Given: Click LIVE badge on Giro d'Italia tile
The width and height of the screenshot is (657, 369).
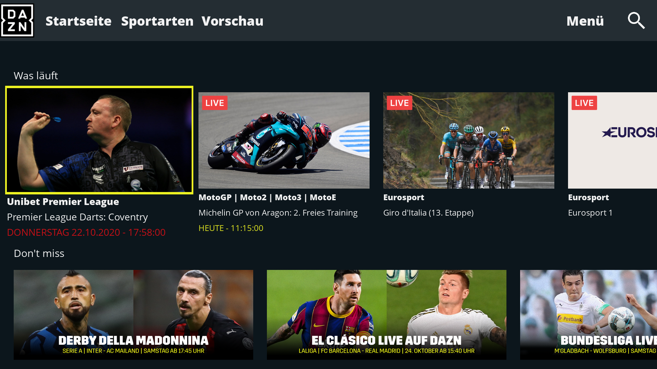Looking at the screenshot, I should point(399,103).
